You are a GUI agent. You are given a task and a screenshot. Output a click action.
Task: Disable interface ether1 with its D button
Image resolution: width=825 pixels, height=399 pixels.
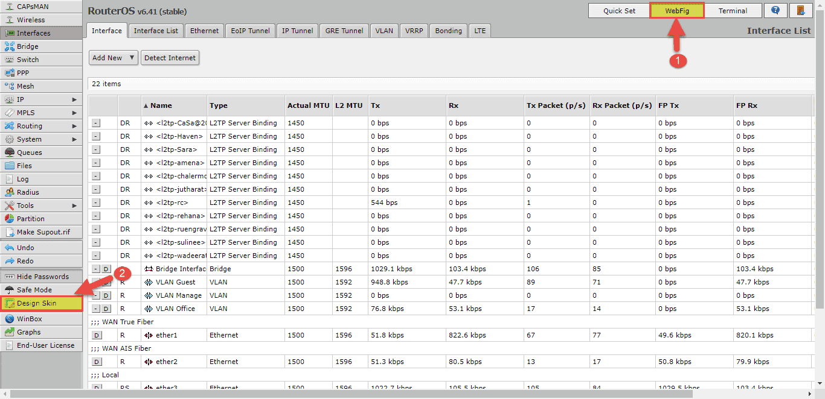coord(97,335)
